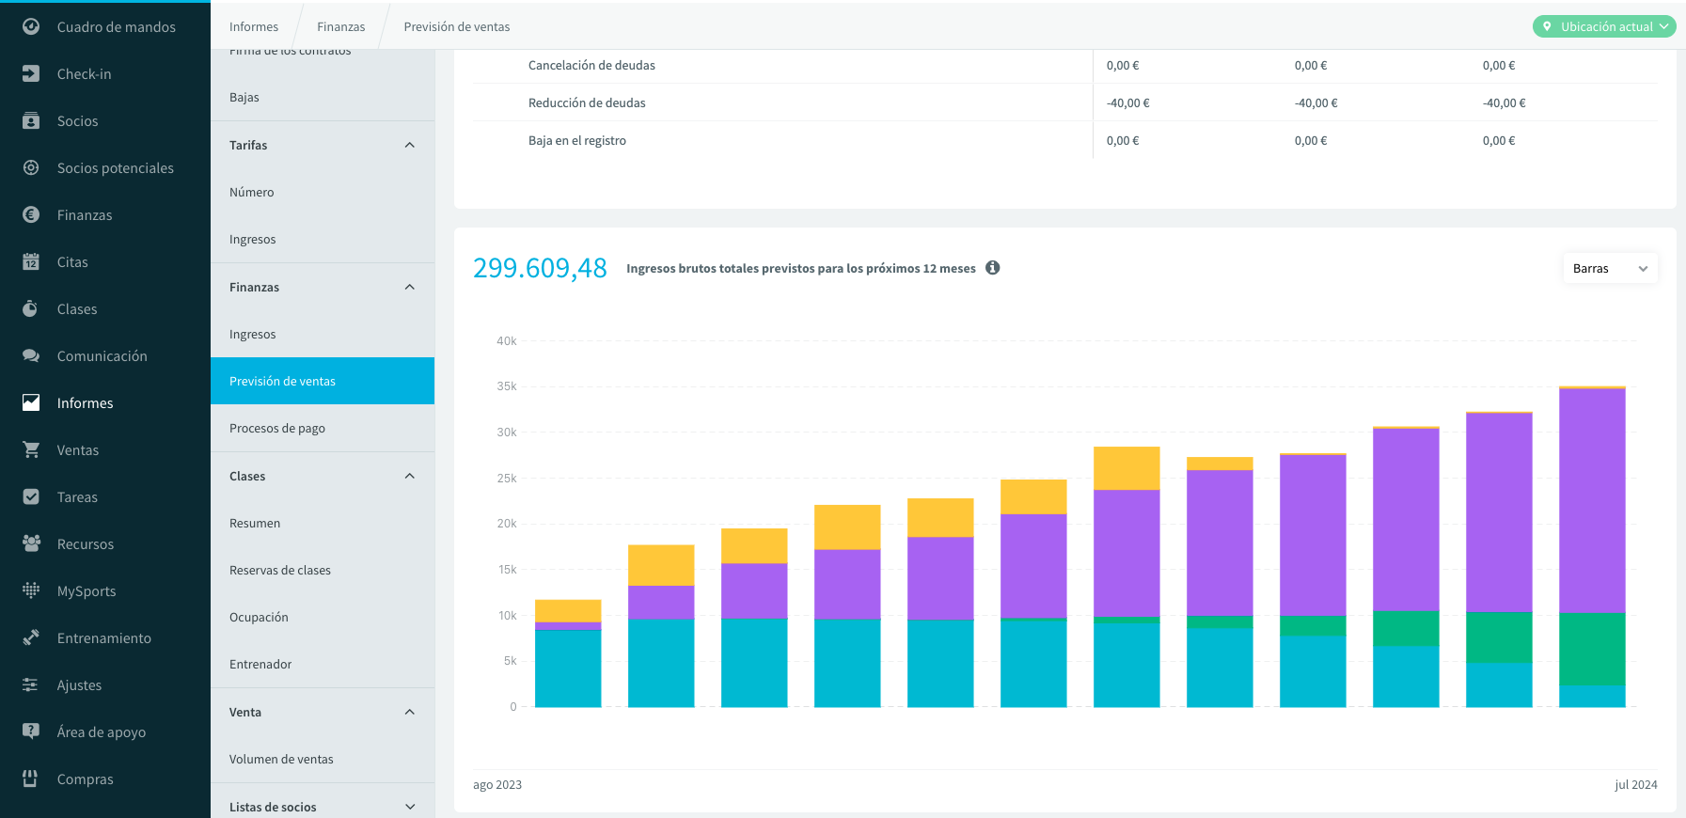This screenshot has width=1686, height=818.
Task: Click the Informes breadcrumb link
Action: coord(254,26)
